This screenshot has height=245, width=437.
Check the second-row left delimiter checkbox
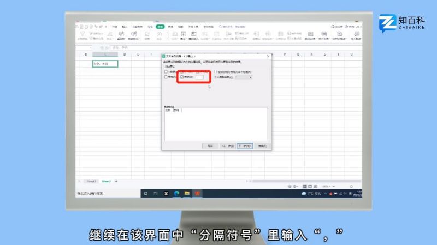click(167, 77)
